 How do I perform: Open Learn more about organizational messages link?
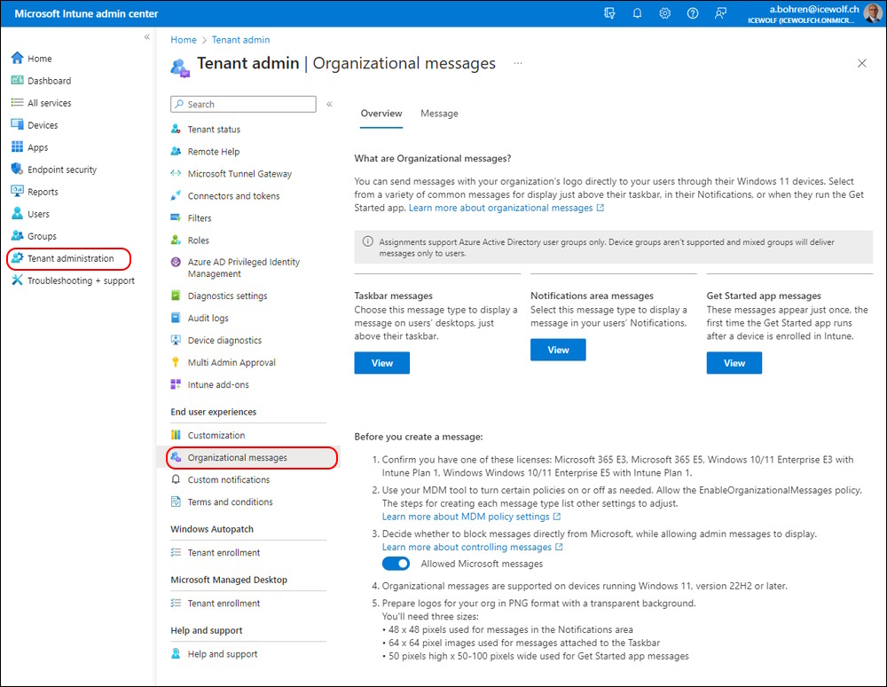[506, 208]
